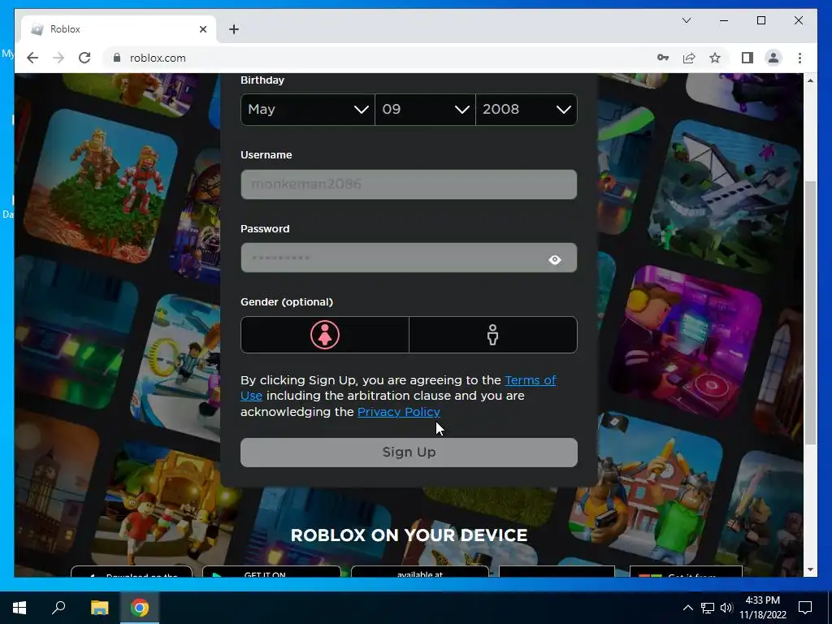Click the Password input field
Screen dimensions: 832x624
pos(409,258)
